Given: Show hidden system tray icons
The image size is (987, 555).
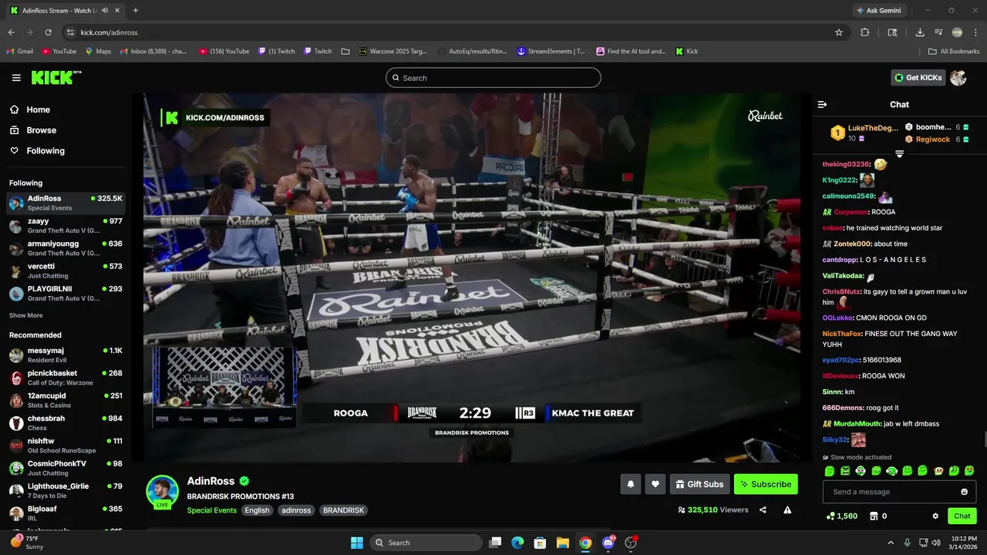Looking at the screenshot, I should click(891, 543).
